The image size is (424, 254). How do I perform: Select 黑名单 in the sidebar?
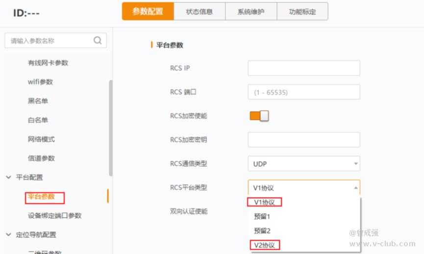click(38, 101)
